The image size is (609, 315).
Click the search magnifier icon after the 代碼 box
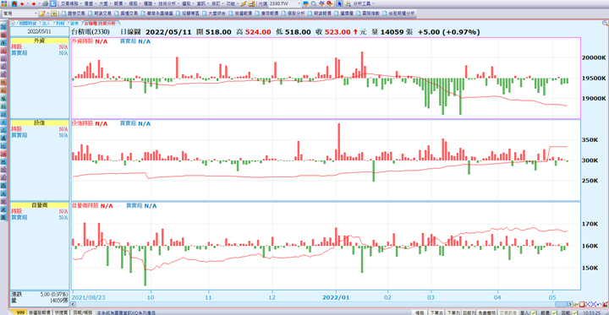pos(314,4)
